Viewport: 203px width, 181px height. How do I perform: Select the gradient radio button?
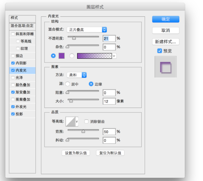click(72, 56)
